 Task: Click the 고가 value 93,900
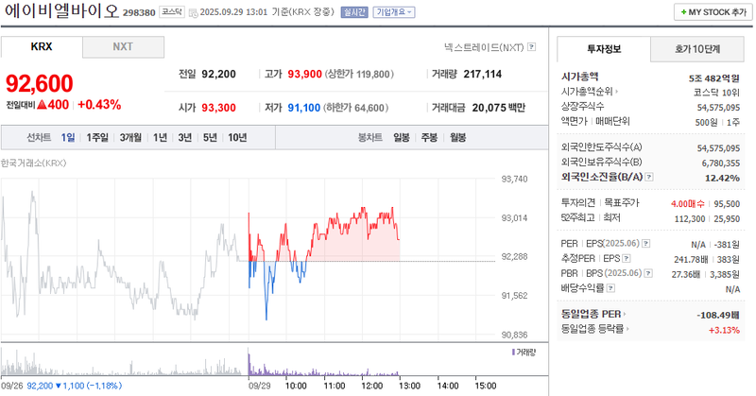point(304,75)
